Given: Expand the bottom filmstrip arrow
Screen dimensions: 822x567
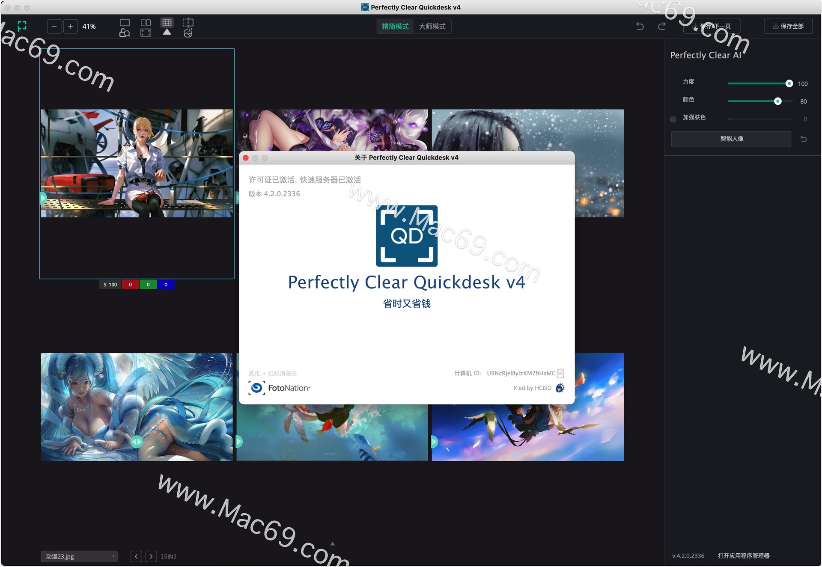Looking at the screenshot, I should point(332,544).
